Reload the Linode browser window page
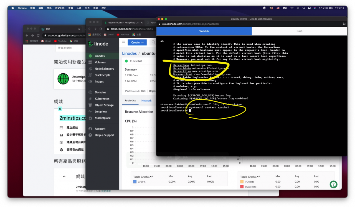The height and width of the screenshot is (207, 355). (x=101, y=29)
